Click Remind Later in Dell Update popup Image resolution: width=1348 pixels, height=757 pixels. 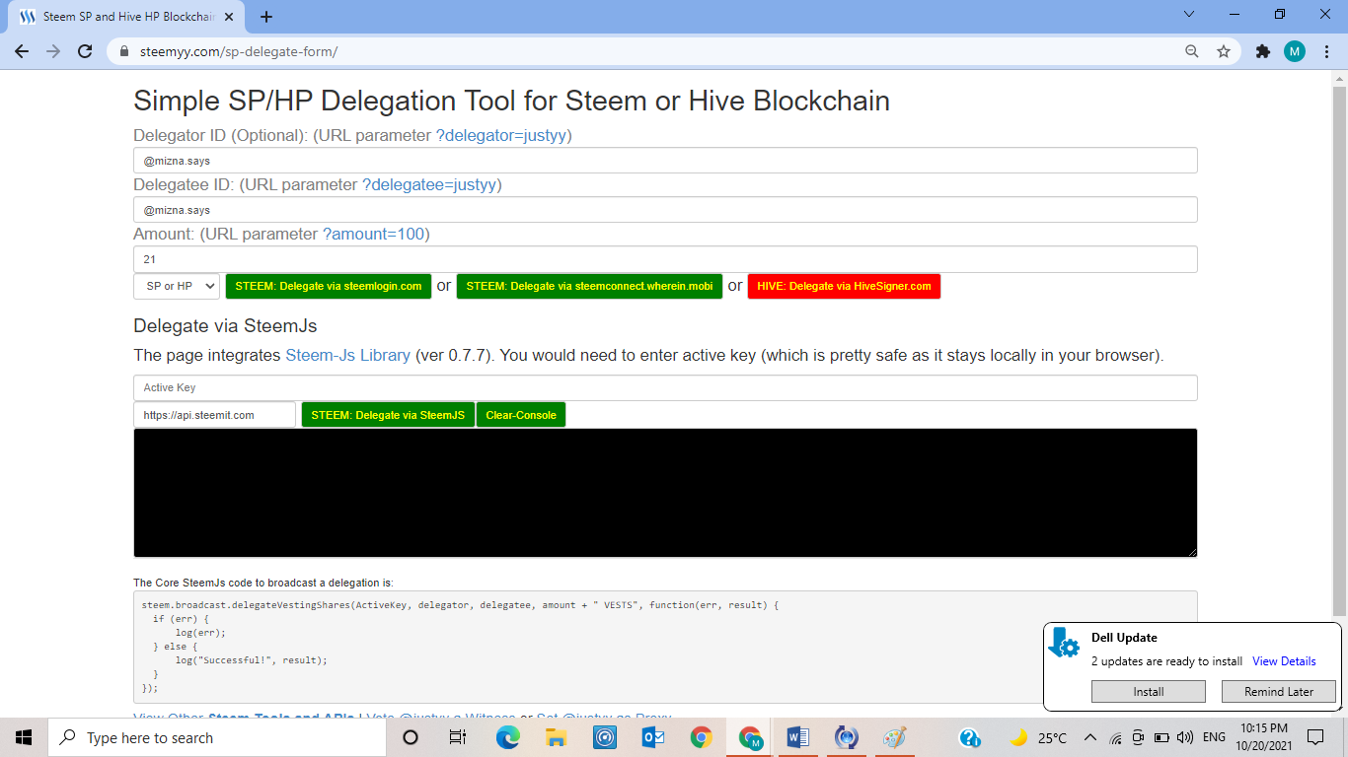(1279, 692)
